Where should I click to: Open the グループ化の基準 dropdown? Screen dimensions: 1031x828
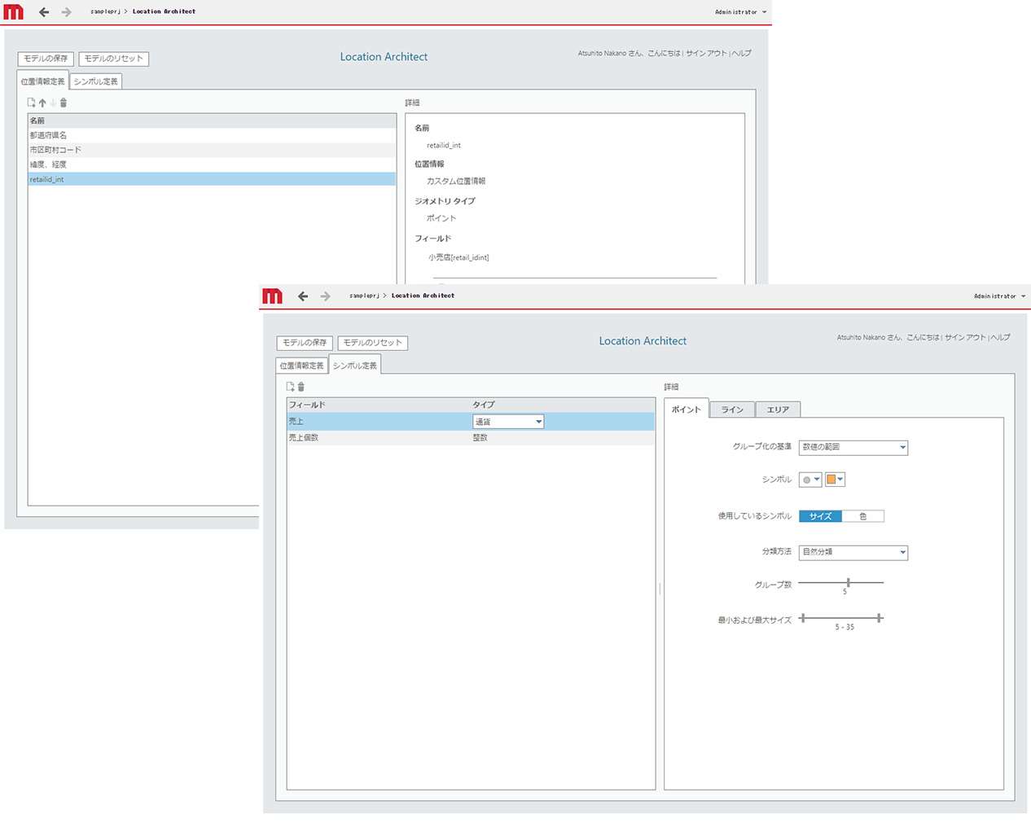tap(853, 447)
